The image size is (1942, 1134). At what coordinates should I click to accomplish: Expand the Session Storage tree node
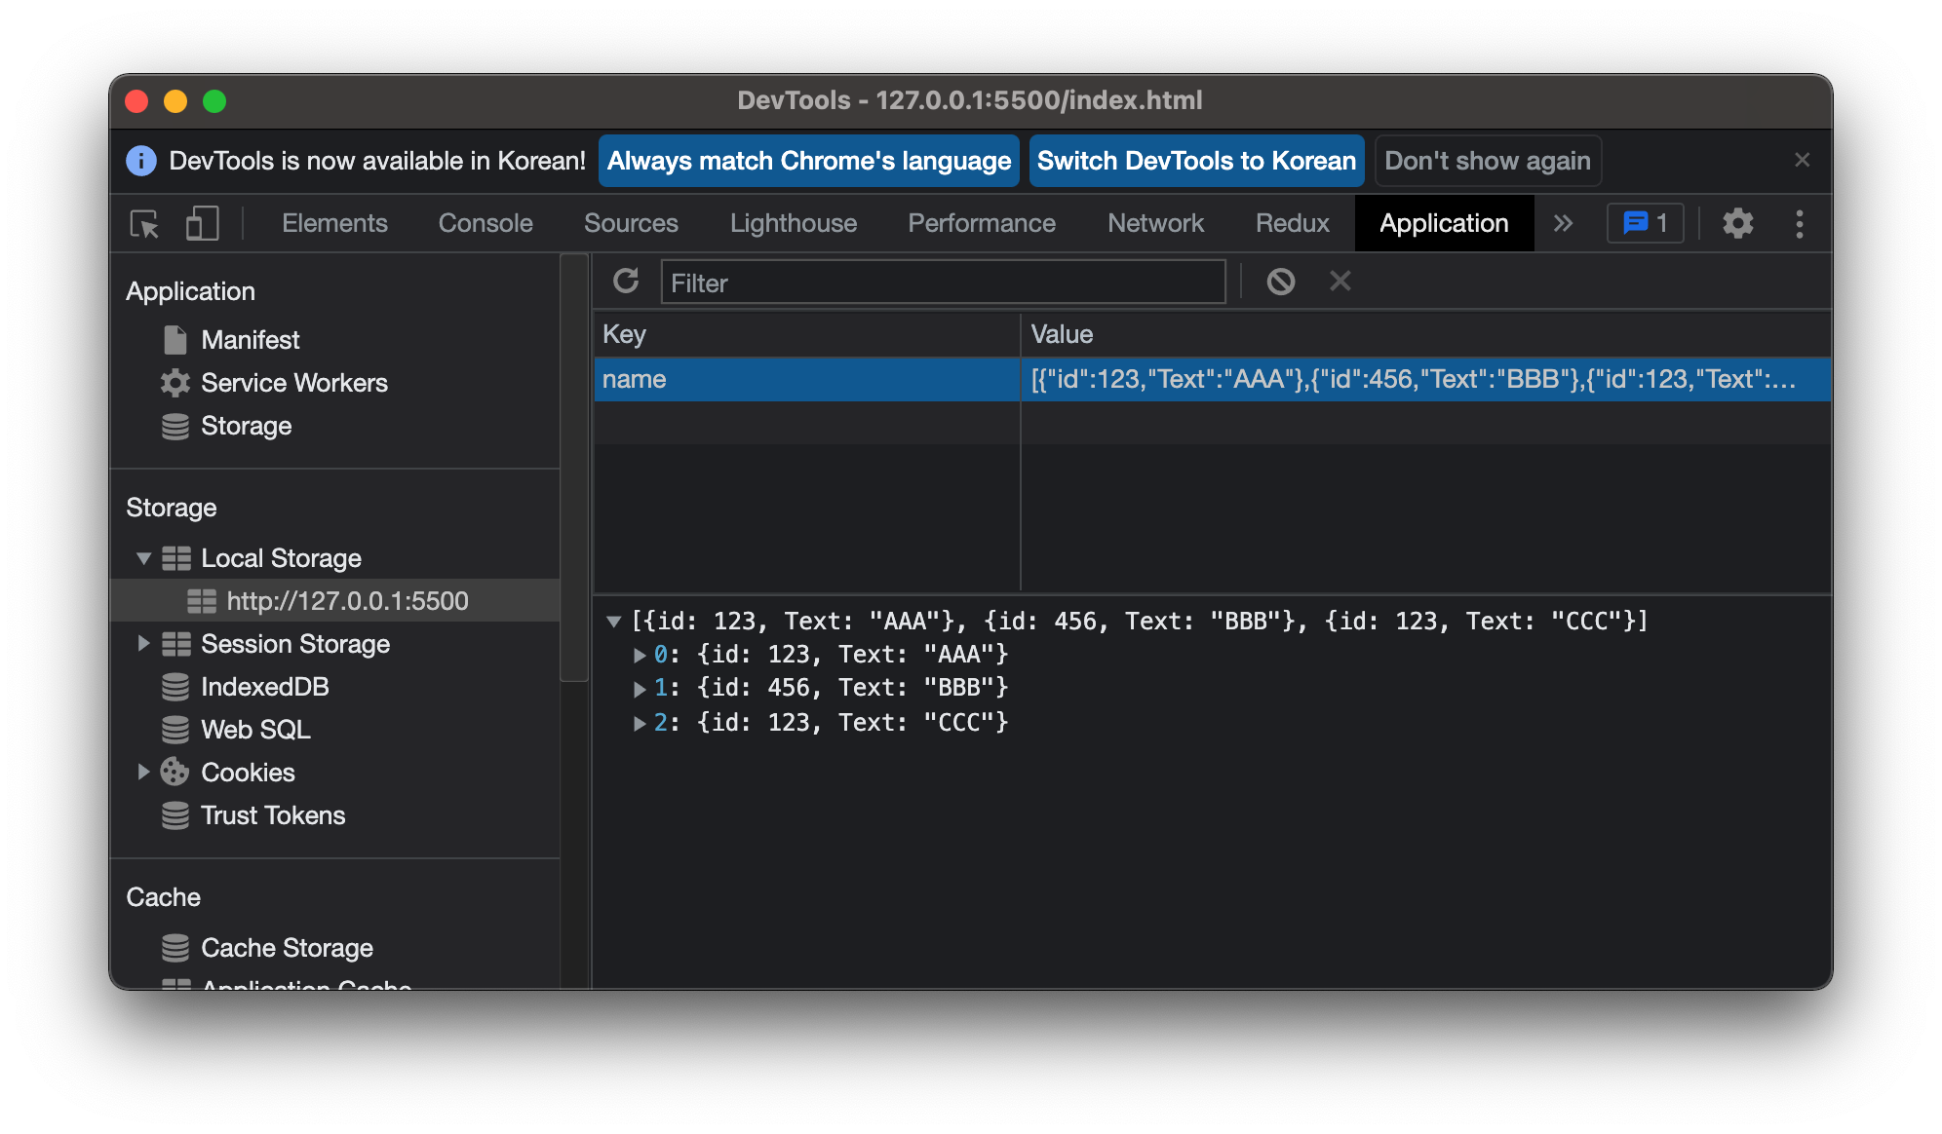(x=143, y=643)
